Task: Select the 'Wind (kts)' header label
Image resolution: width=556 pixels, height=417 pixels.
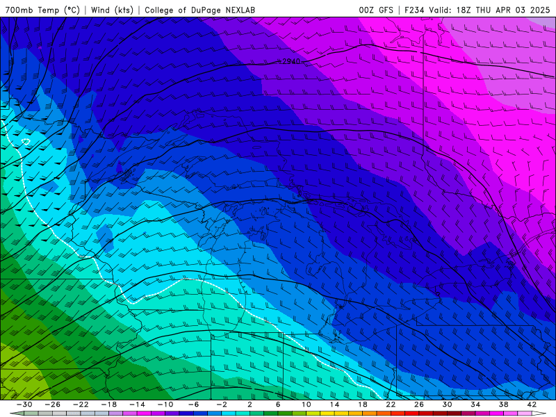Action: point(112,10)
